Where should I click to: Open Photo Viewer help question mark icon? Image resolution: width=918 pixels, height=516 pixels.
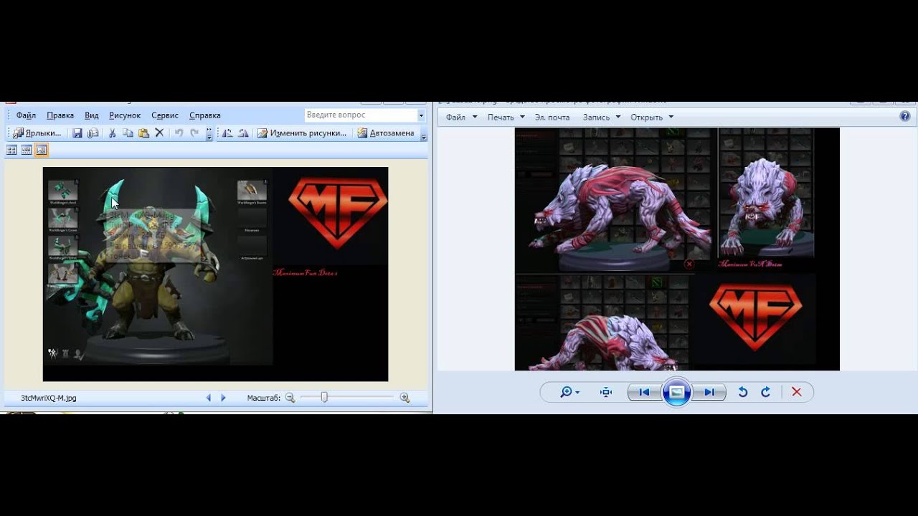(x=906, y=117)
